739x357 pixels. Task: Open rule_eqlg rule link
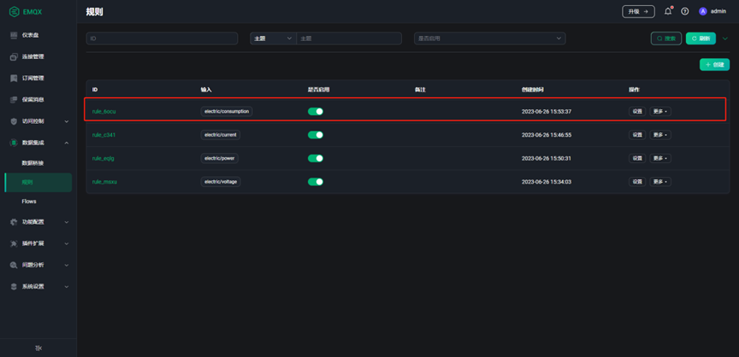(x=103, y=159)
